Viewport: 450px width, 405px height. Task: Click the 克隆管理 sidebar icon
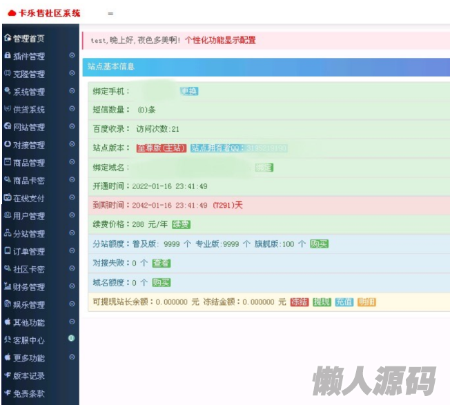point(8,73)
